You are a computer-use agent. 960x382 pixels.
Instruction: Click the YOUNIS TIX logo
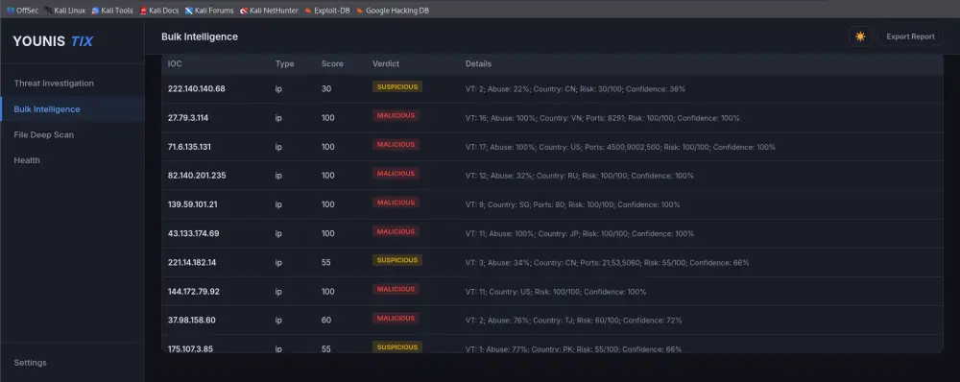click(x=53, y=41)
